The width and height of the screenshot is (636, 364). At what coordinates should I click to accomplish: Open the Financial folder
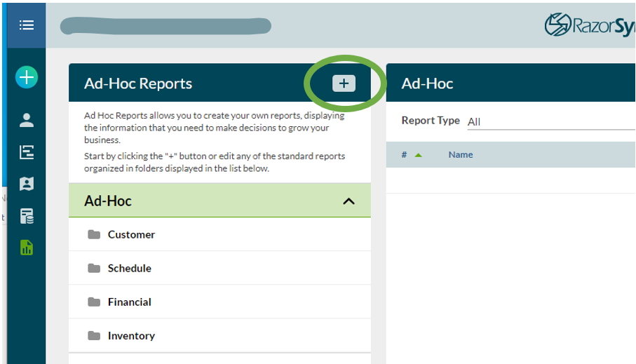(220, 302)
